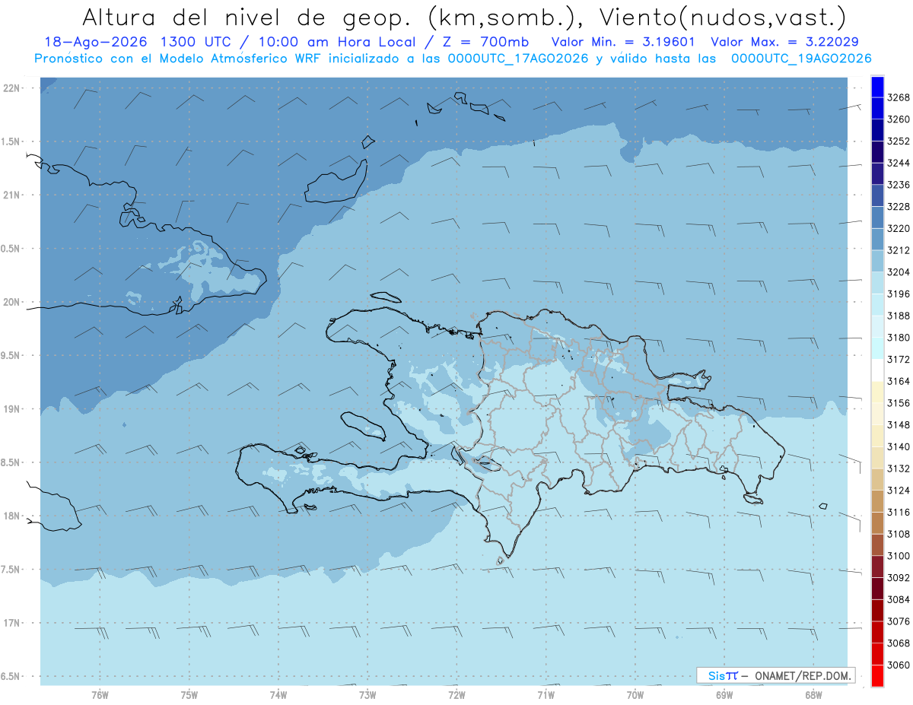
Task: Click the 20N latitude label
Action: (11, 302)
